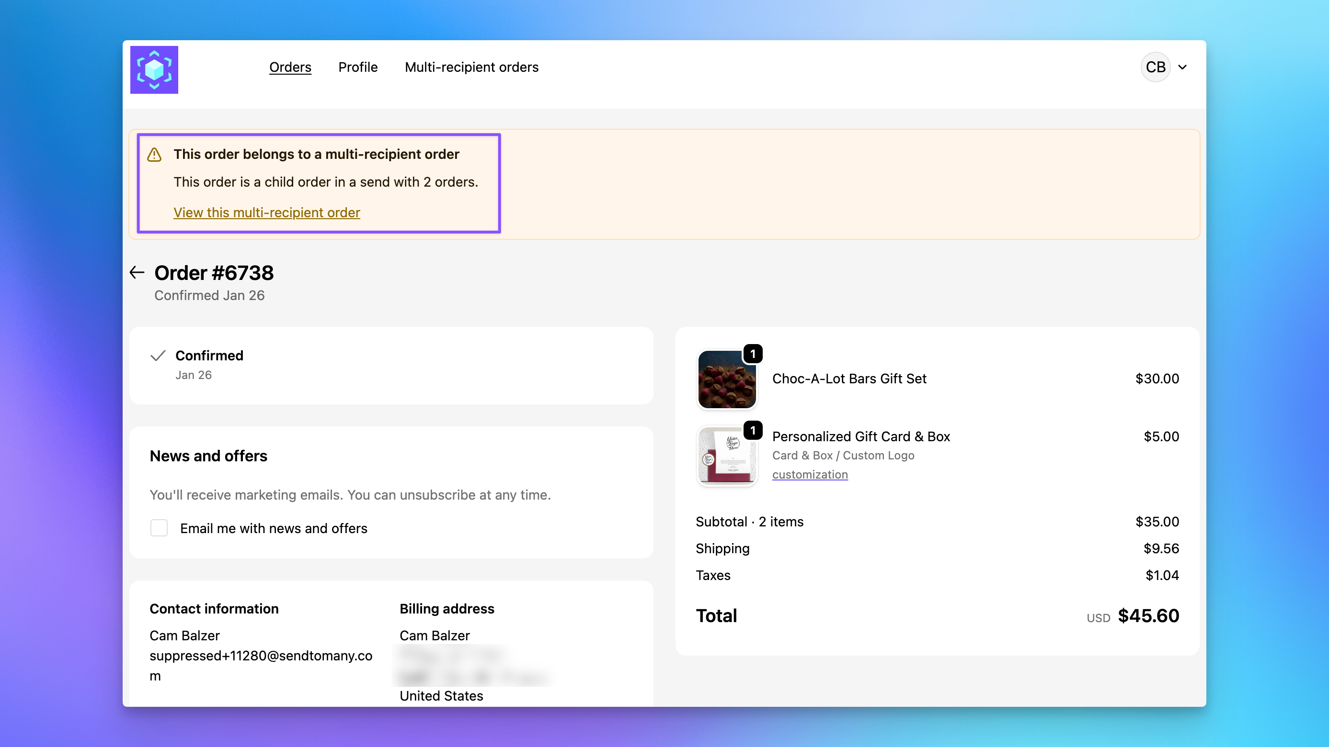The width and height of the screenshot is (1329, 747).
Task: Click the Choc-A-Lot Bars Gift Set title
Action: point(848,379)
